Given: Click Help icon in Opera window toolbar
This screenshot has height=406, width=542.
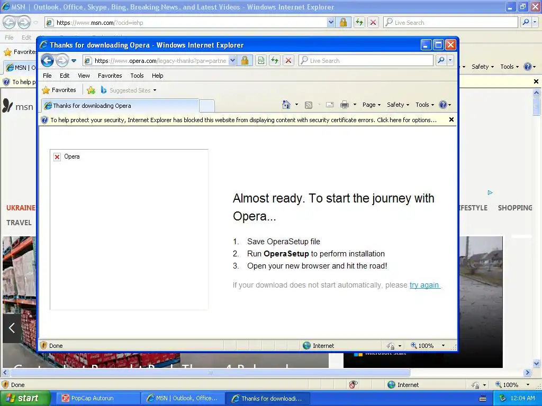Looking at the screenshot, I should (x=445, y=105).
